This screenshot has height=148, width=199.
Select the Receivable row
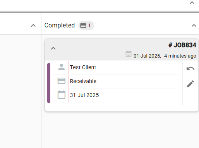(x=116, y=81)
